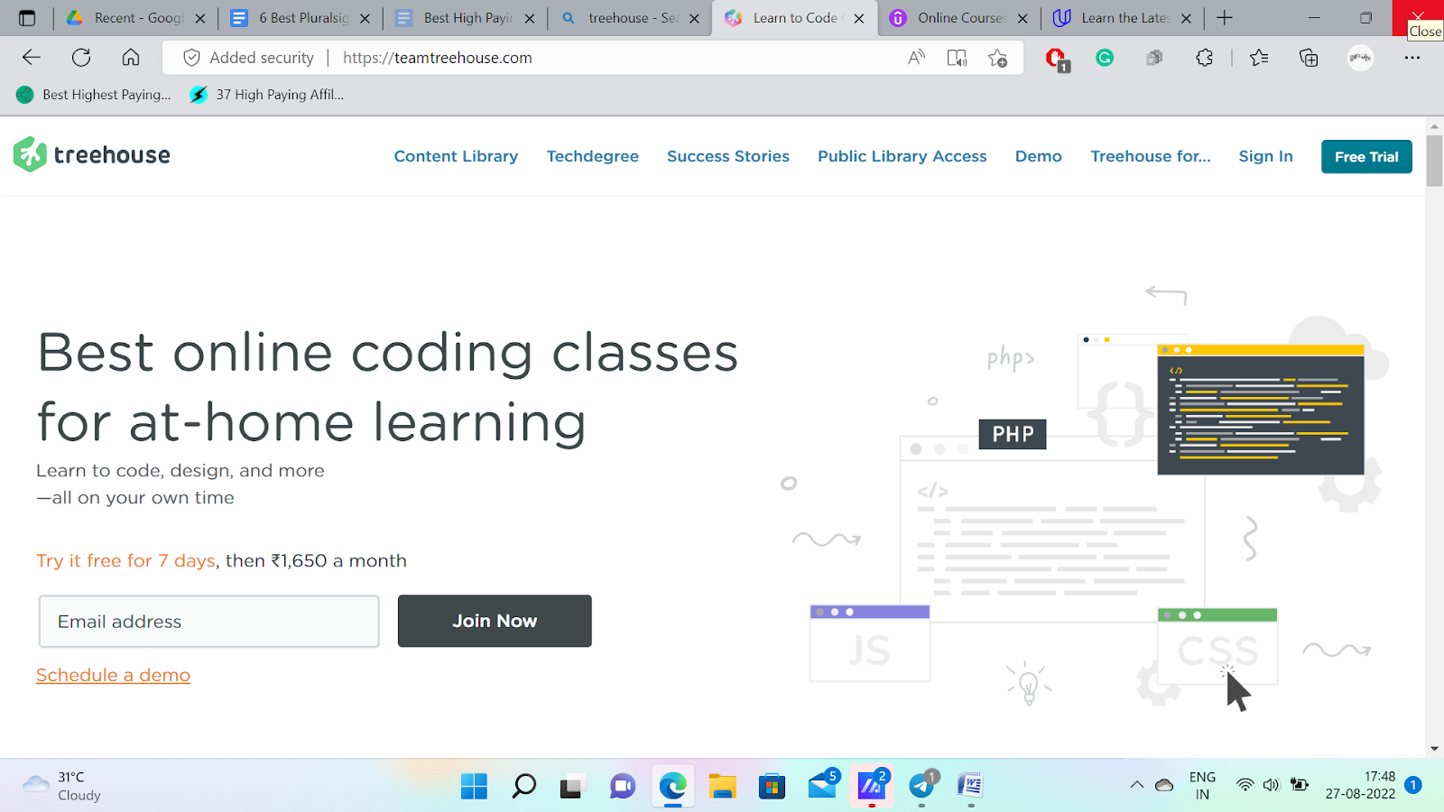Switch to the Learn the Latest tab
This screenshot has width=1444, height=812.
1124,18
